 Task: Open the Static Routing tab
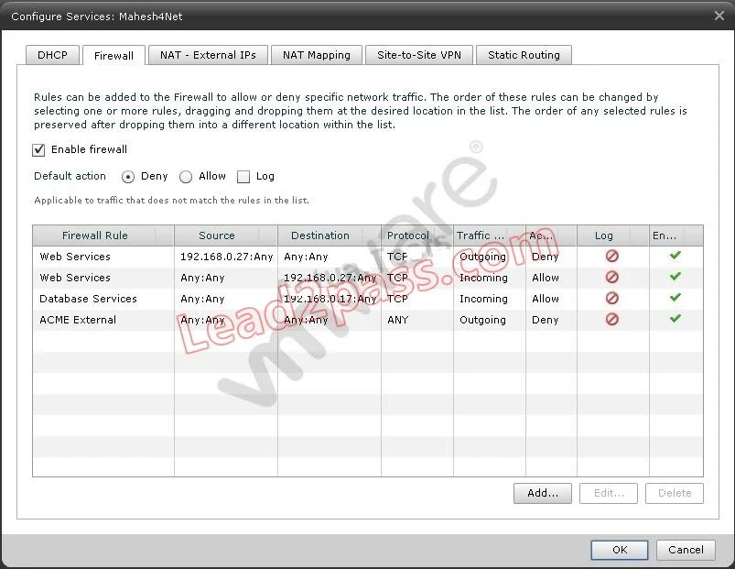click(x=524, y=55)
